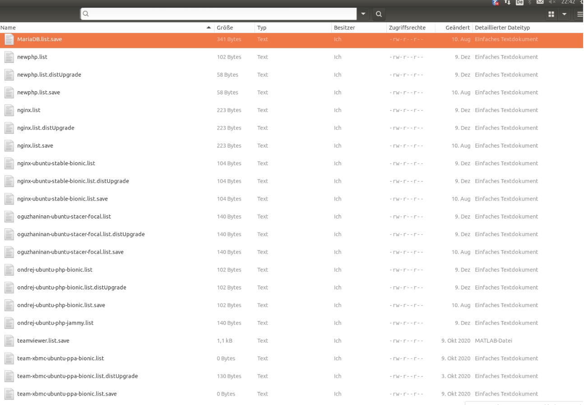Viewport: 584px width, 405px height.
Task: Click the file icon of nginx.list.save
Action: [x=9, y=145]
